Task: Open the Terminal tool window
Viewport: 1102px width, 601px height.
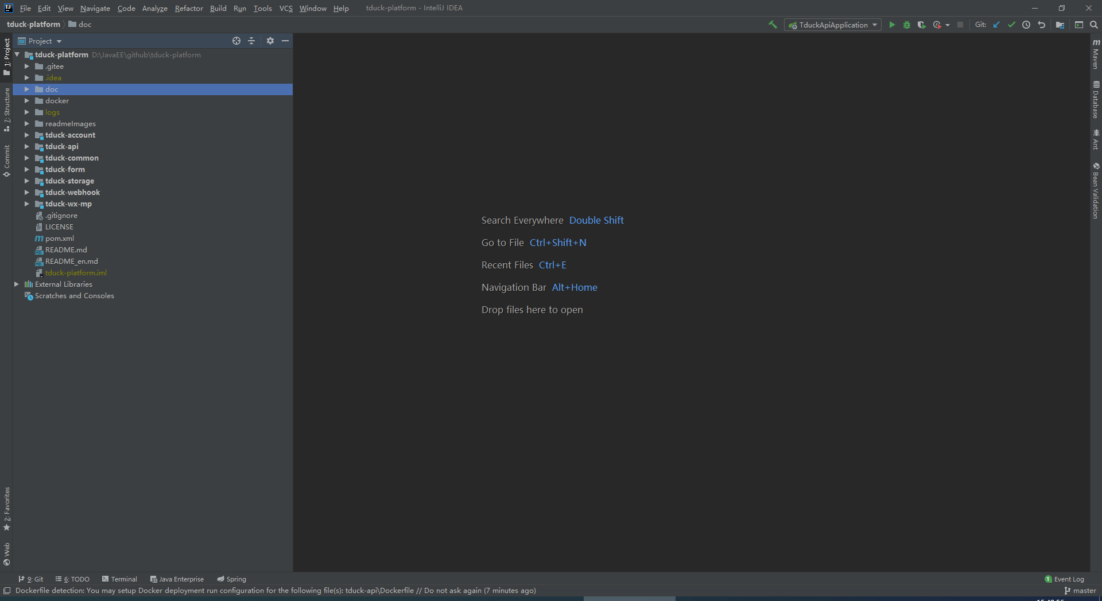Action: tap(119, 579)
